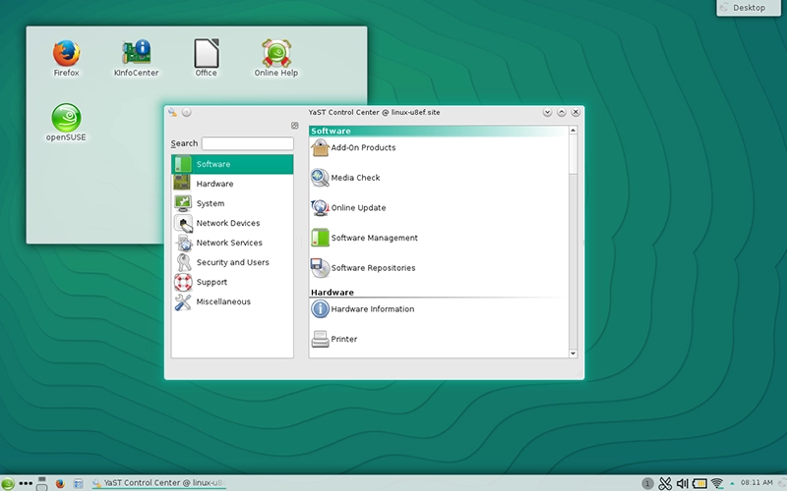787x491 pixels.
Task: Select the System category in YaST
Action: [232, 203]
